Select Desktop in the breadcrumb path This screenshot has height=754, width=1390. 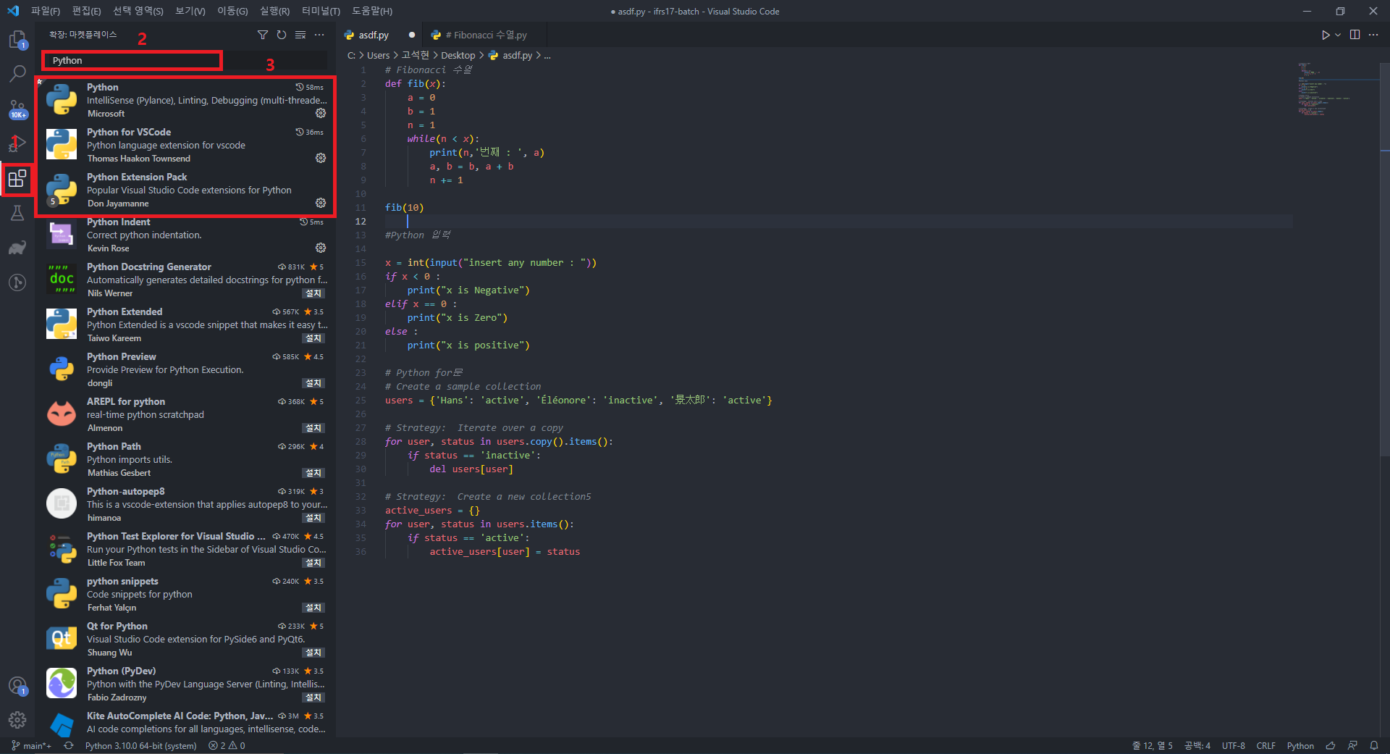[458, 56]
